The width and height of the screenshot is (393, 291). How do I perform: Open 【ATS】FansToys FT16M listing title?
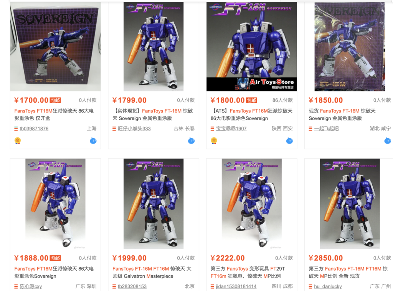pyautogui.click(x=251, y=114)
